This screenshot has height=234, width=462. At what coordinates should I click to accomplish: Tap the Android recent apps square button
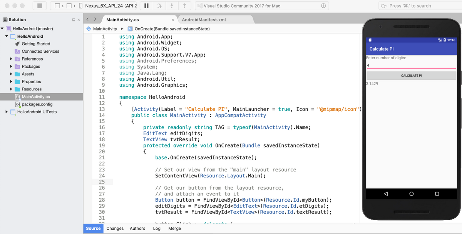pos(437,194)
